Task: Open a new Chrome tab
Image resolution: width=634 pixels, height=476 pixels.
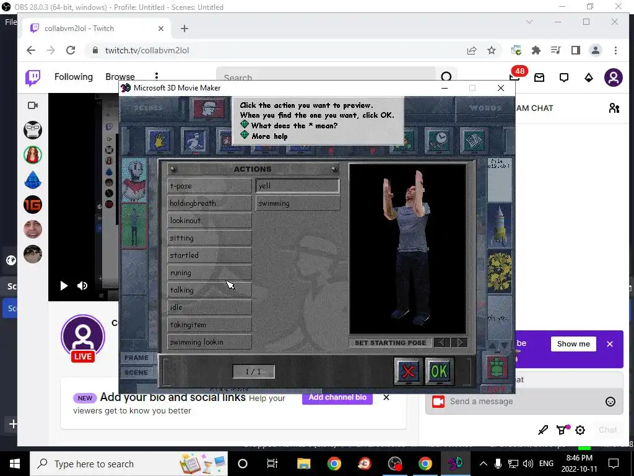Action: click(x=185, y=29)
